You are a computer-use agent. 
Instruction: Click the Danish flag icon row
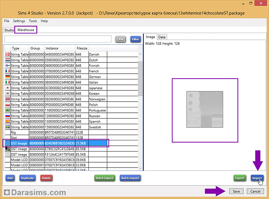[7, 54]
